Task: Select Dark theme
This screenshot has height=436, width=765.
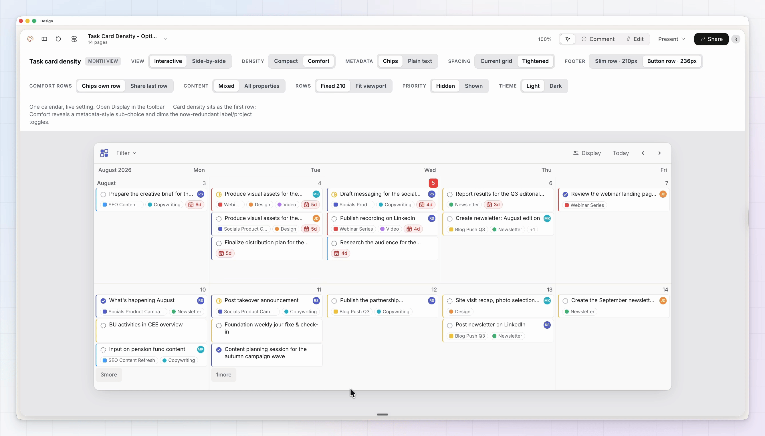Action: (555, 86)
